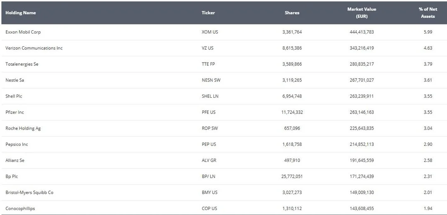Sort by Holding Name column header

[21, 13]
